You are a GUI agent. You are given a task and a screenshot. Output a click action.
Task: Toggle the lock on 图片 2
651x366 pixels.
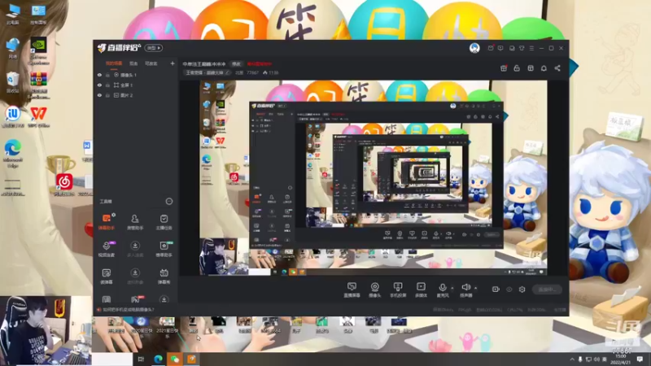(x=107, y=95)
